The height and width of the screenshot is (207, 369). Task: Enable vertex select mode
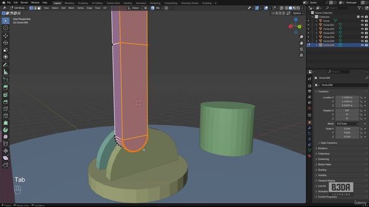pos(31,8)
